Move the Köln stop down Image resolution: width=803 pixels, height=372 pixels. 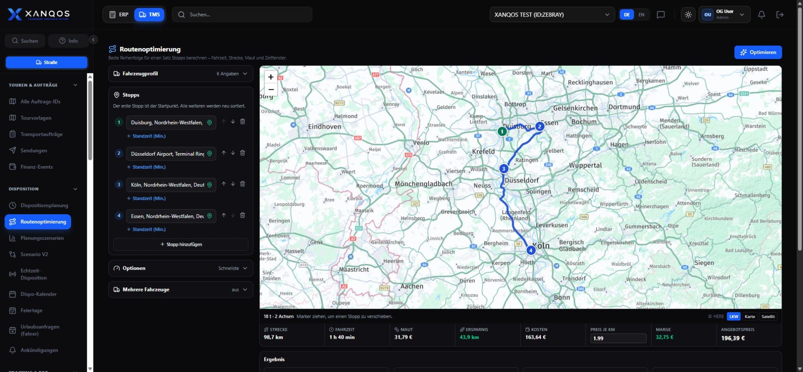[x=233, y=184]
